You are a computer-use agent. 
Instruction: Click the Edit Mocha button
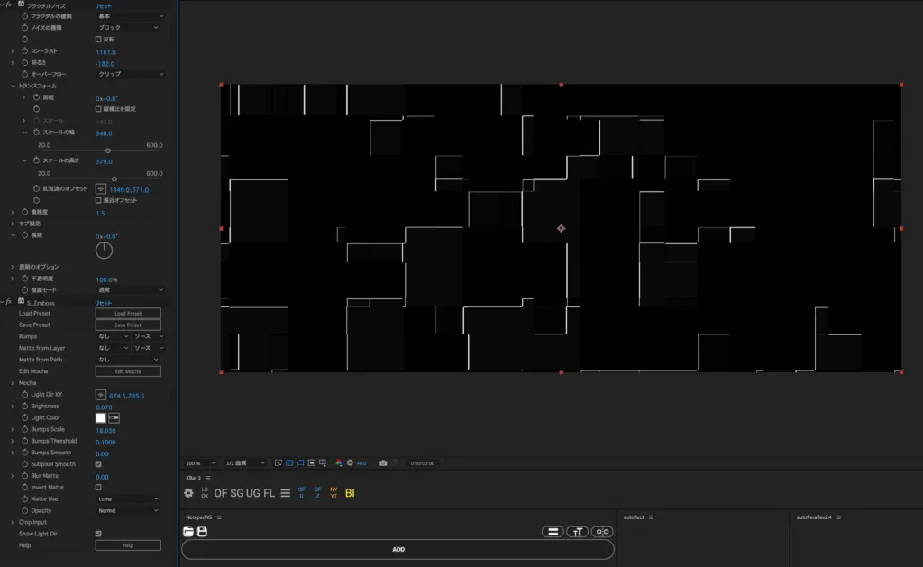point(128,371)
